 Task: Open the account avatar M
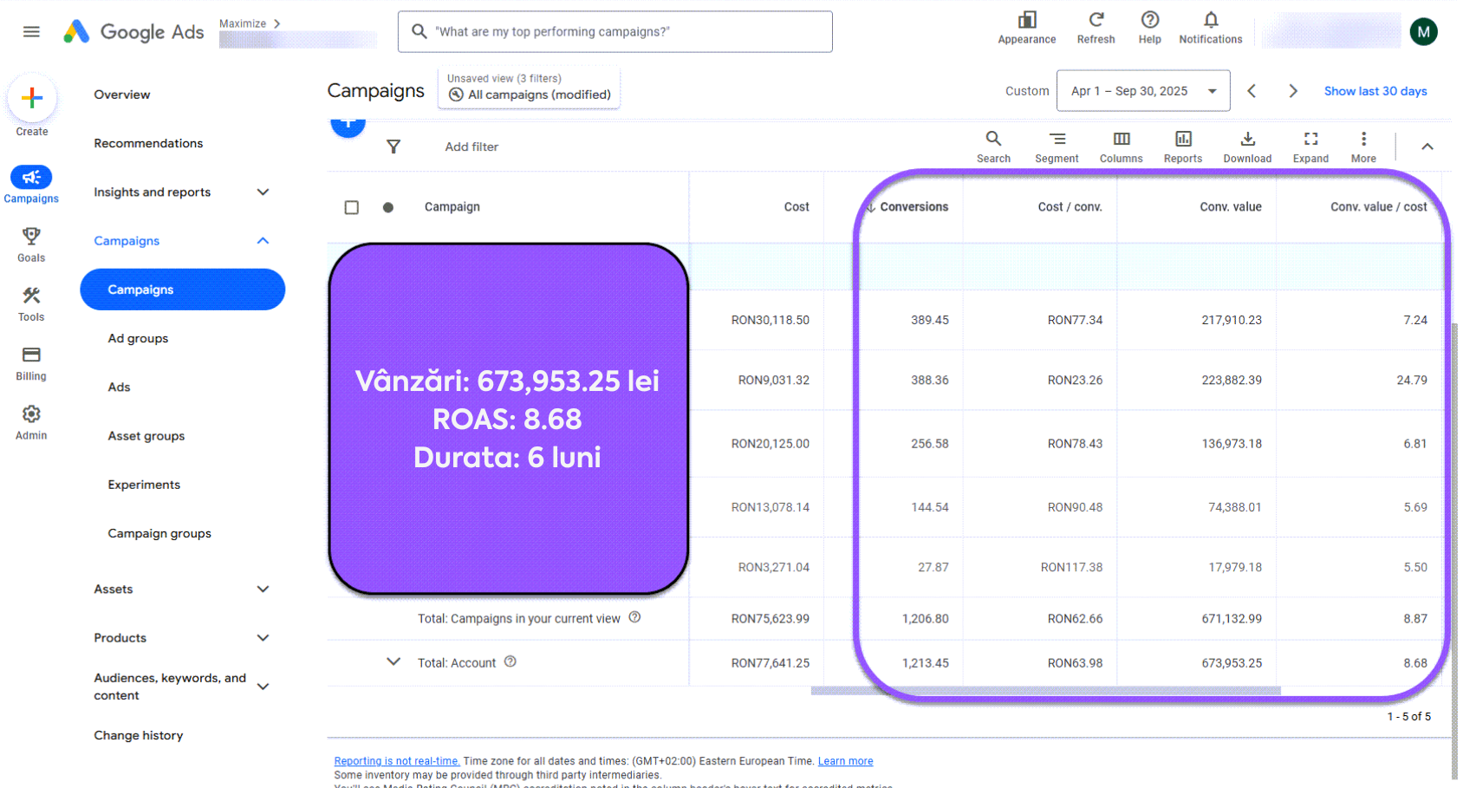tap(1424, 32)
